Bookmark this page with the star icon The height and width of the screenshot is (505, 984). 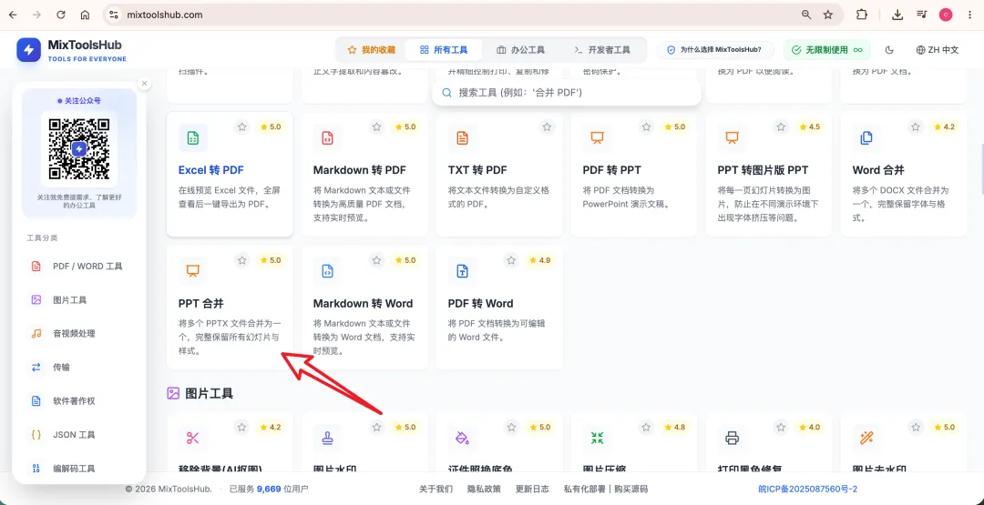827,15
